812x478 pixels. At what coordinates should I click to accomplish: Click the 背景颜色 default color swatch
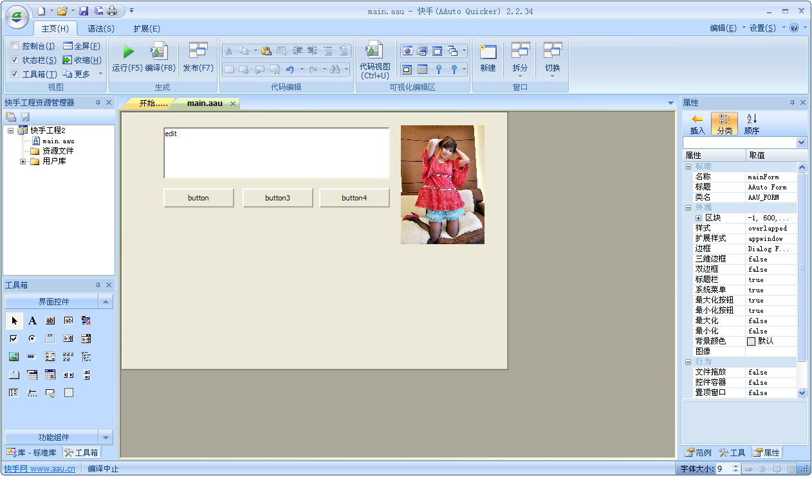tap(751, 341)
